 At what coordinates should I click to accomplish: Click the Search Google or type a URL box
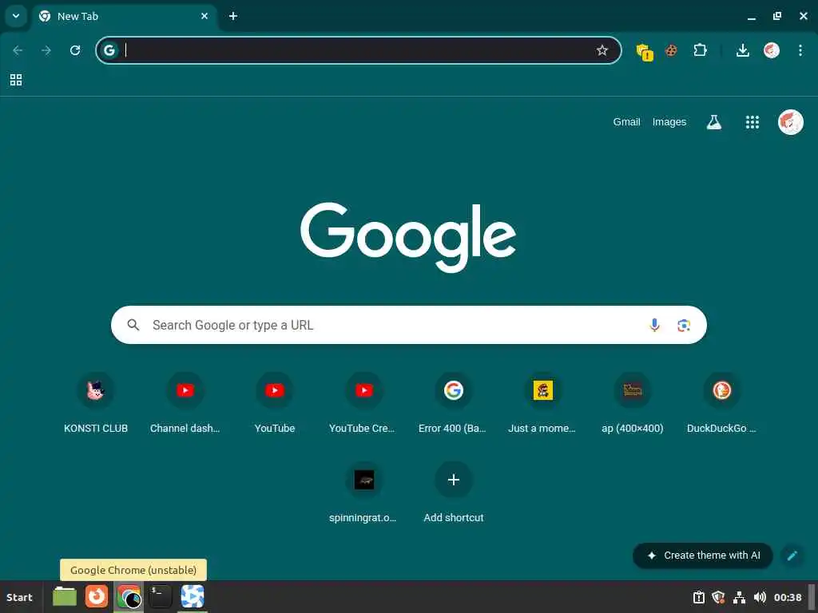(409, 325)
